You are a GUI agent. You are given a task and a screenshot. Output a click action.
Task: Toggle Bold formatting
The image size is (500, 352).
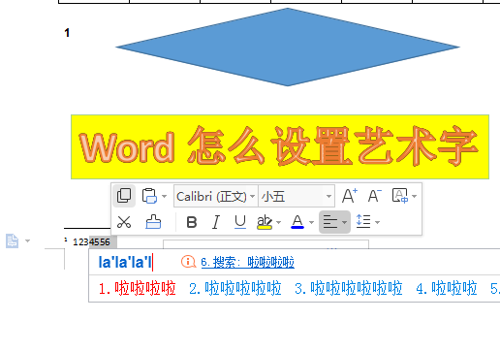coord(192,222)
